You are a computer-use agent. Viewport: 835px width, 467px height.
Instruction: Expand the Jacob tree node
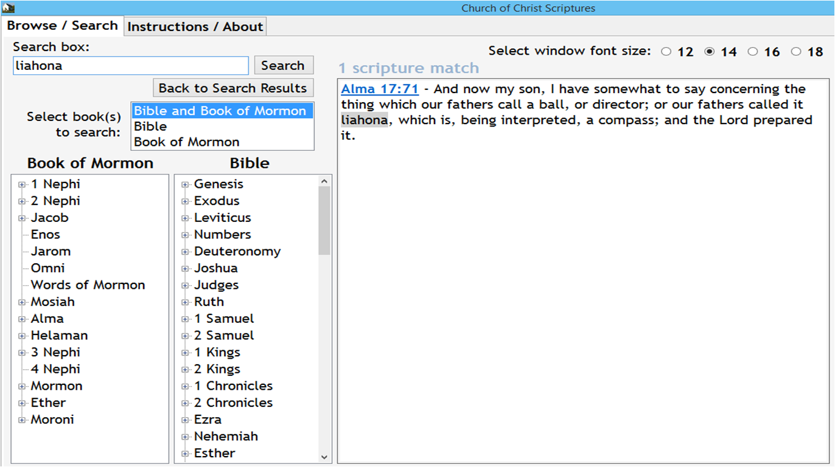pyautogui.click(x=23, y=218)
